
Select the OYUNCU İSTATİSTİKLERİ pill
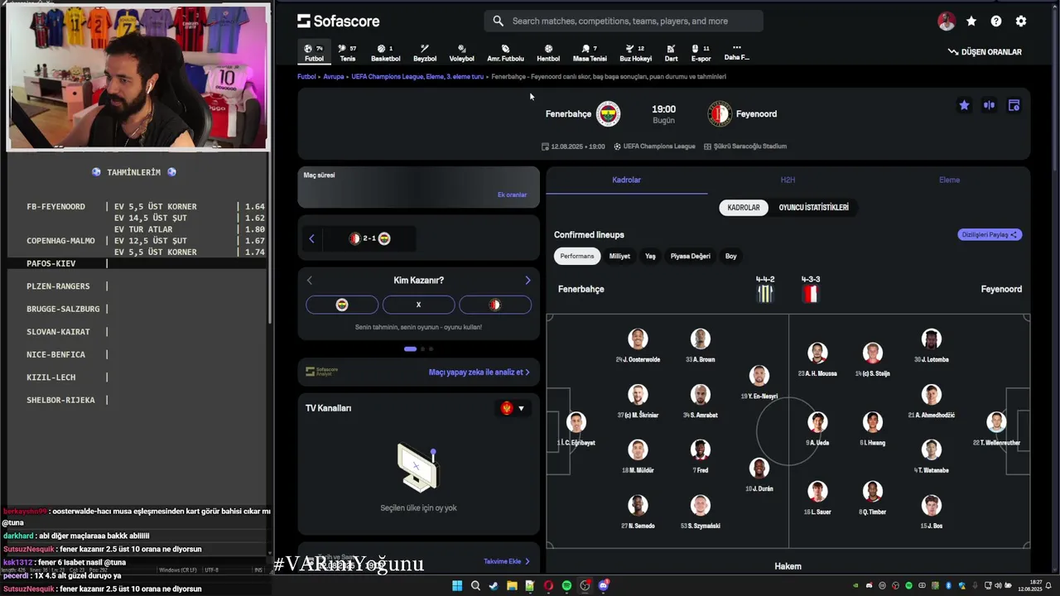[813, 208]
